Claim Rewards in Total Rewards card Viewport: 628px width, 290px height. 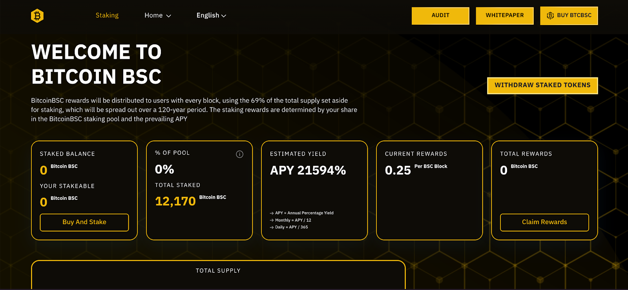pyautogui.click(x=544, y=222)
